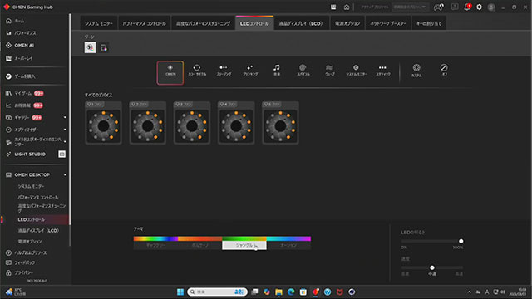This screenshot has width=532, height=299.
Task: Switch to the System Monitor tab
Action: (99, 23)
